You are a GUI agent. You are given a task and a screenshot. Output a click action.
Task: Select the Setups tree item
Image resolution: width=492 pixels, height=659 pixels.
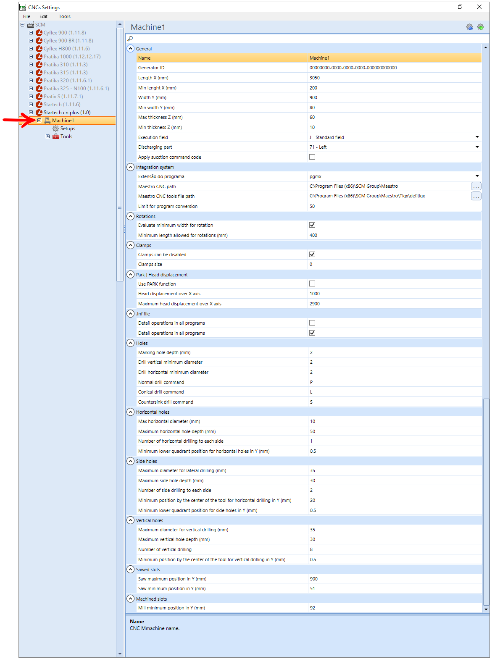[x=68, y=129]
